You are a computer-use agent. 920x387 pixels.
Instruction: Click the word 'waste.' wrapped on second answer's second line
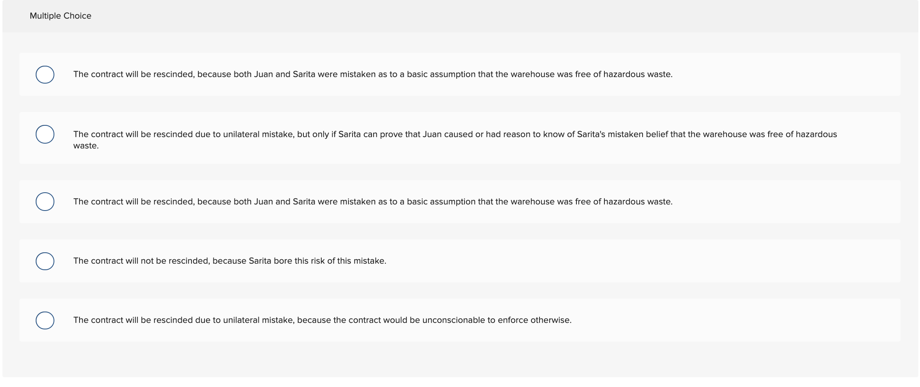pos(86,146)
